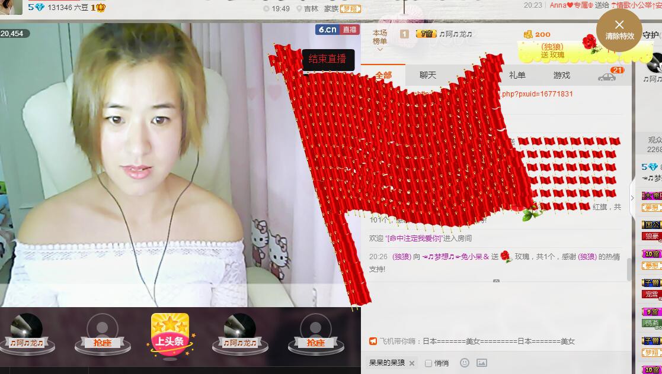The width and height of the screenshot is (662, 374).
Task: Click the chat panel vertical scrollbar
Action: 629,268
